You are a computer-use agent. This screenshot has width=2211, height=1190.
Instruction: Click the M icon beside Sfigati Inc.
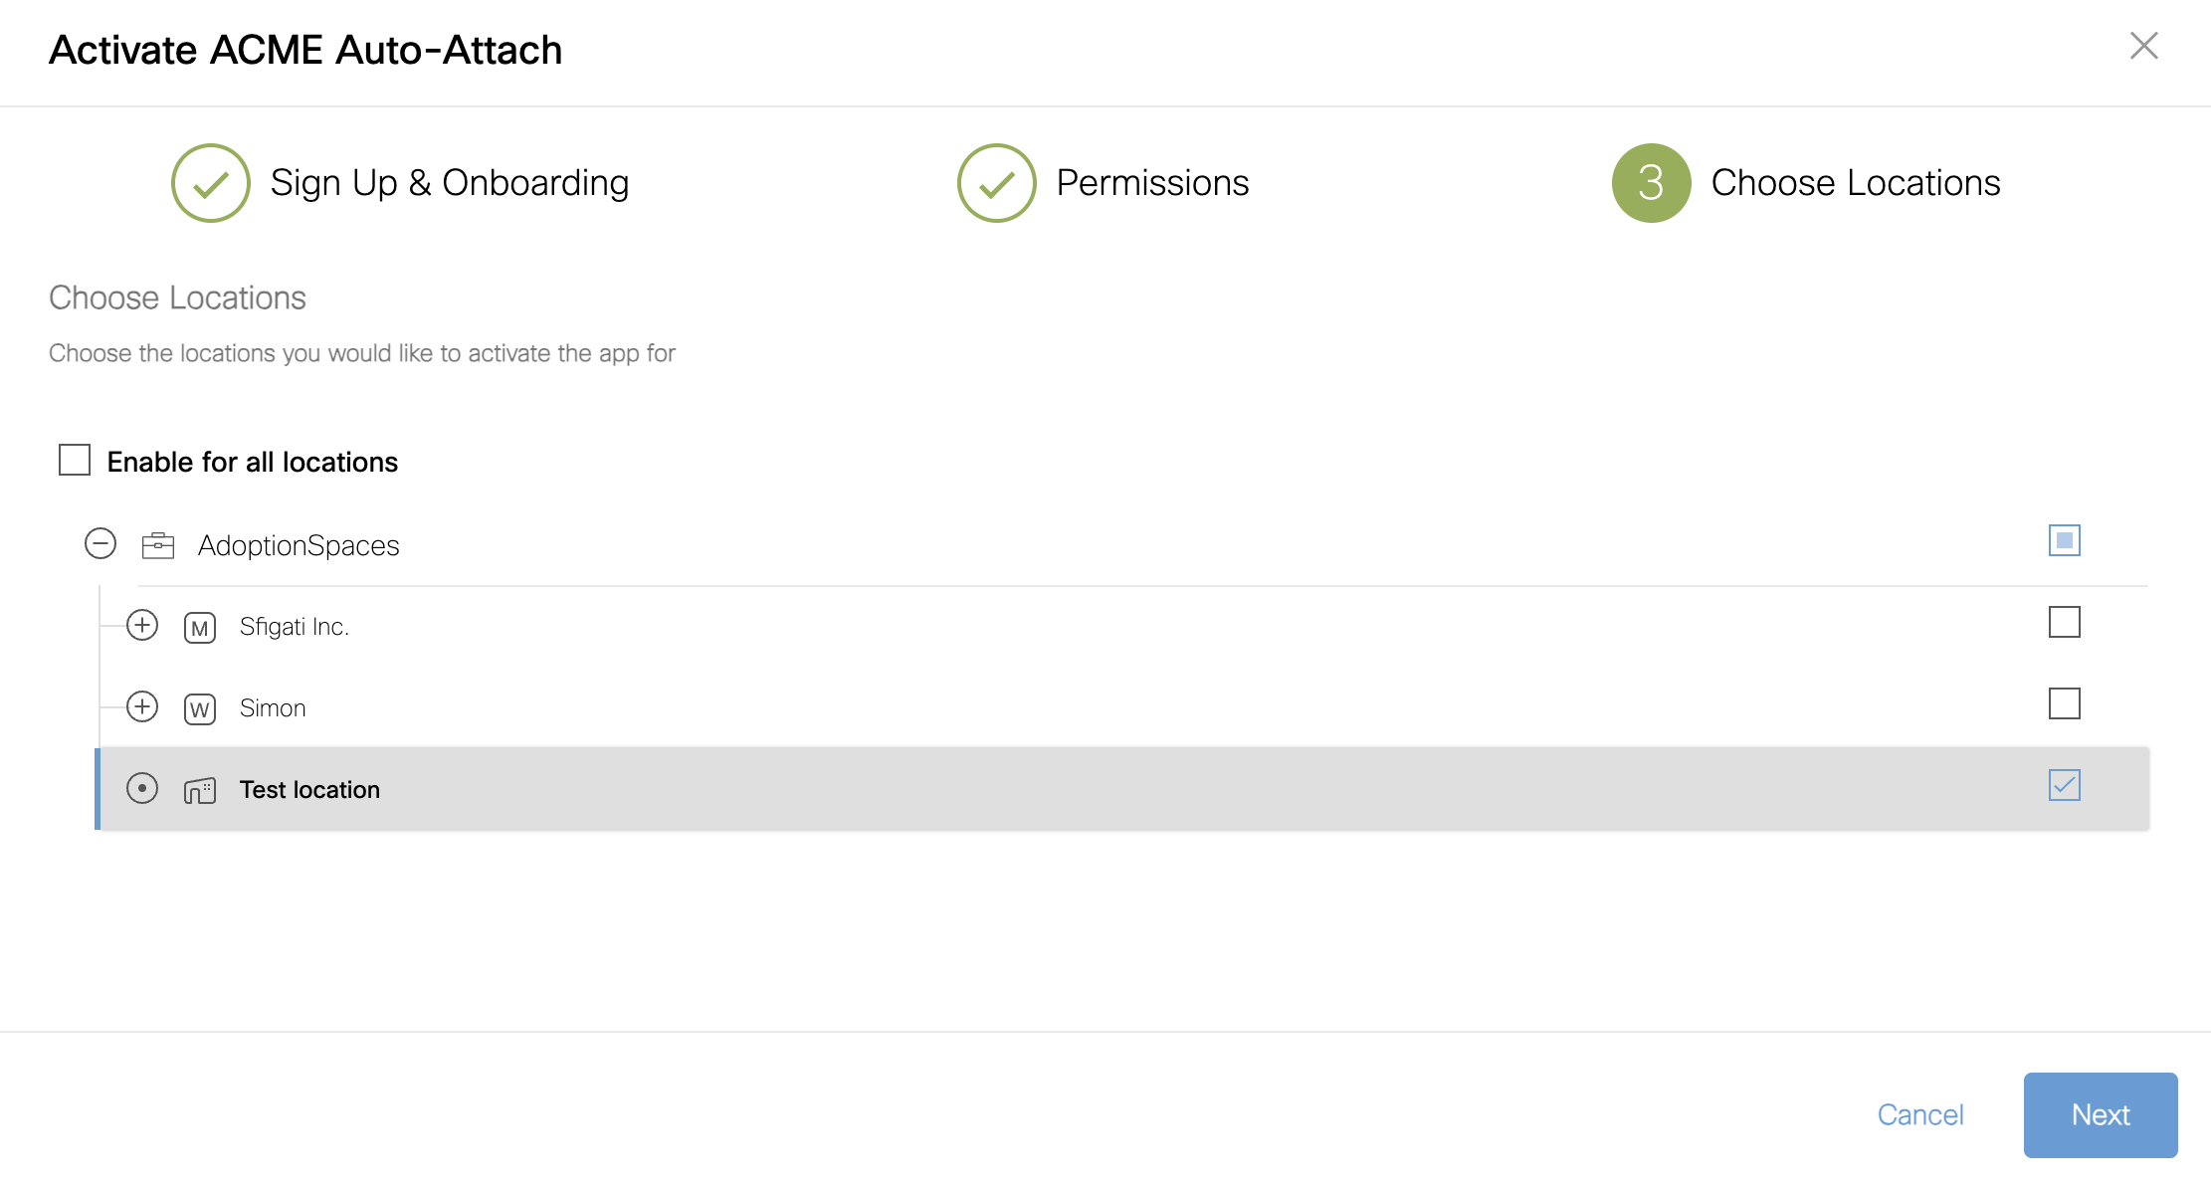[x=200, y=628]
